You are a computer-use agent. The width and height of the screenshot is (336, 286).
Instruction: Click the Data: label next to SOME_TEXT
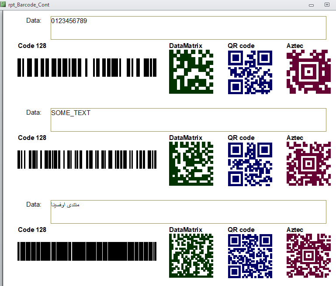(x=34, y=112)
